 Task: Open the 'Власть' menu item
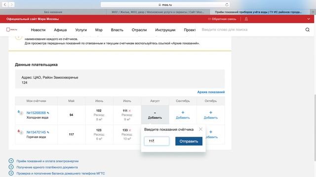tap(117, 30)
